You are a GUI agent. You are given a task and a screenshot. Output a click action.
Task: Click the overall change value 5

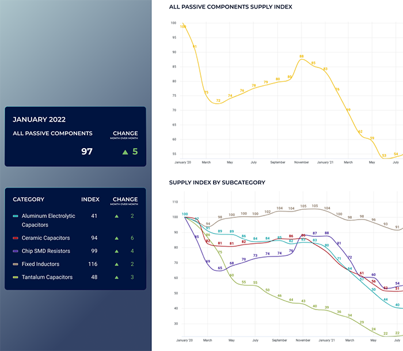coord(135,152)
